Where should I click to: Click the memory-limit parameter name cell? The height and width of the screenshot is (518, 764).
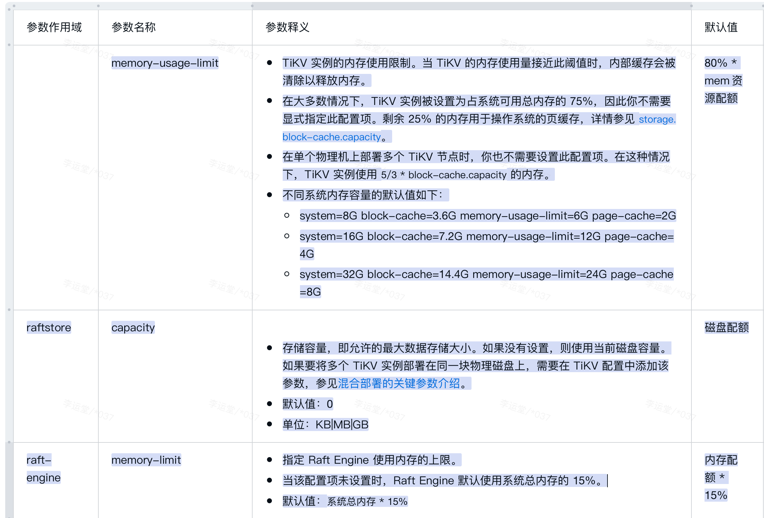[x=146, y=460]
